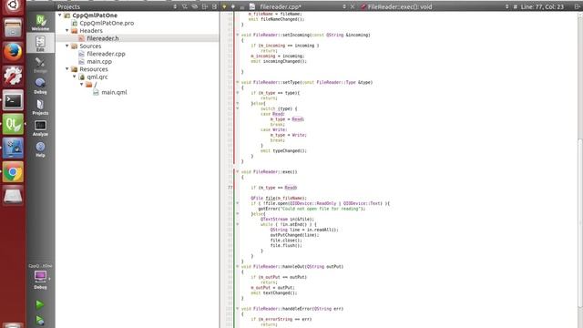This screenshot has height=328, width=583.
Task: Switch to Projects mode
Action: click(40, 107)
